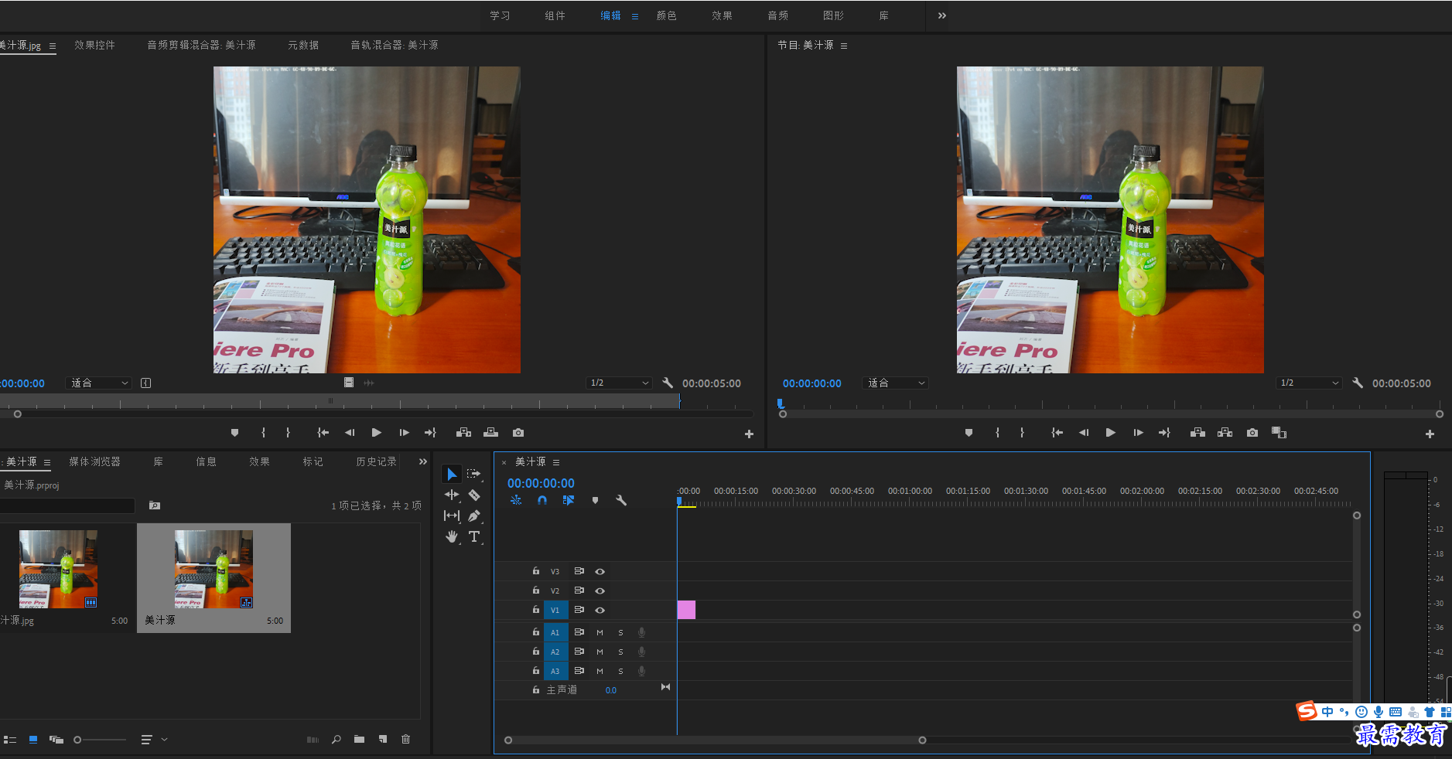The width and height of the screenshot is (1452, 759).
Task: Expand workspace overflow chevrons at top
Action: click(x=941, y=15)
